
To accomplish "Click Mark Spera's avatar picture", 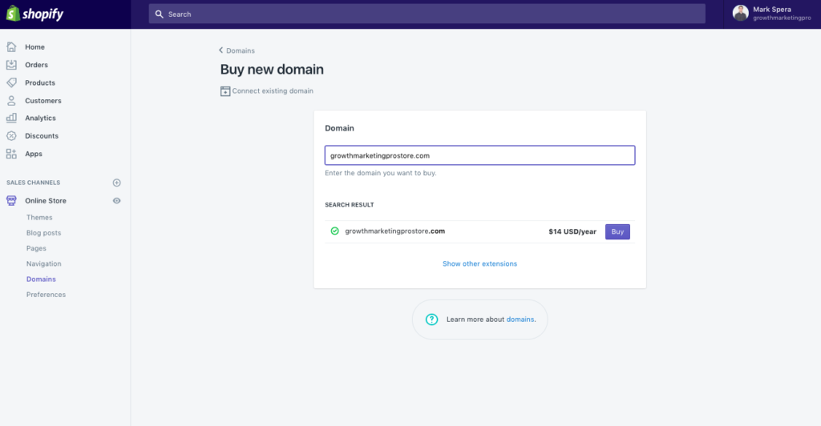I will [x=740, y=13].
